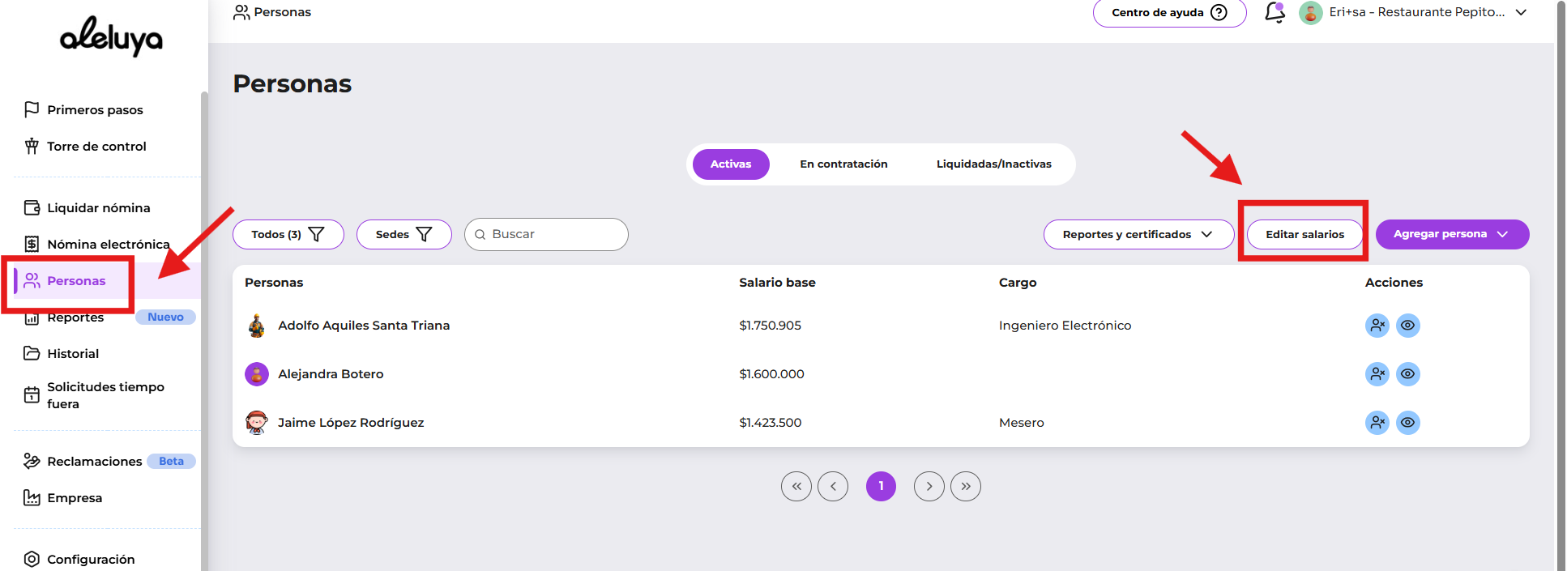
Task: View Adolfo Aquiles Santa Triana's profile eye icon
Action: (1408, 326)
